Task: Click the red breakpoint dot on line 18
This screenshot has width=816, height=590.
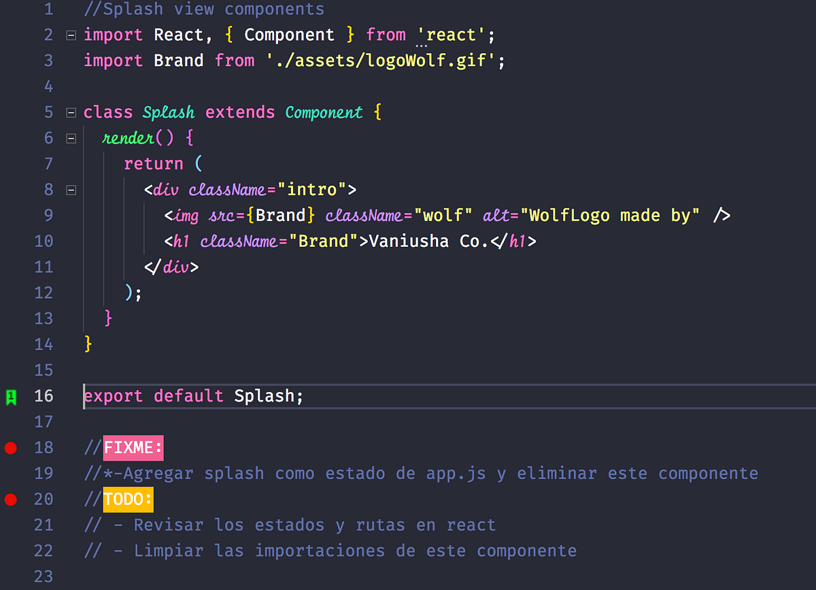Action: coord(11,448)
